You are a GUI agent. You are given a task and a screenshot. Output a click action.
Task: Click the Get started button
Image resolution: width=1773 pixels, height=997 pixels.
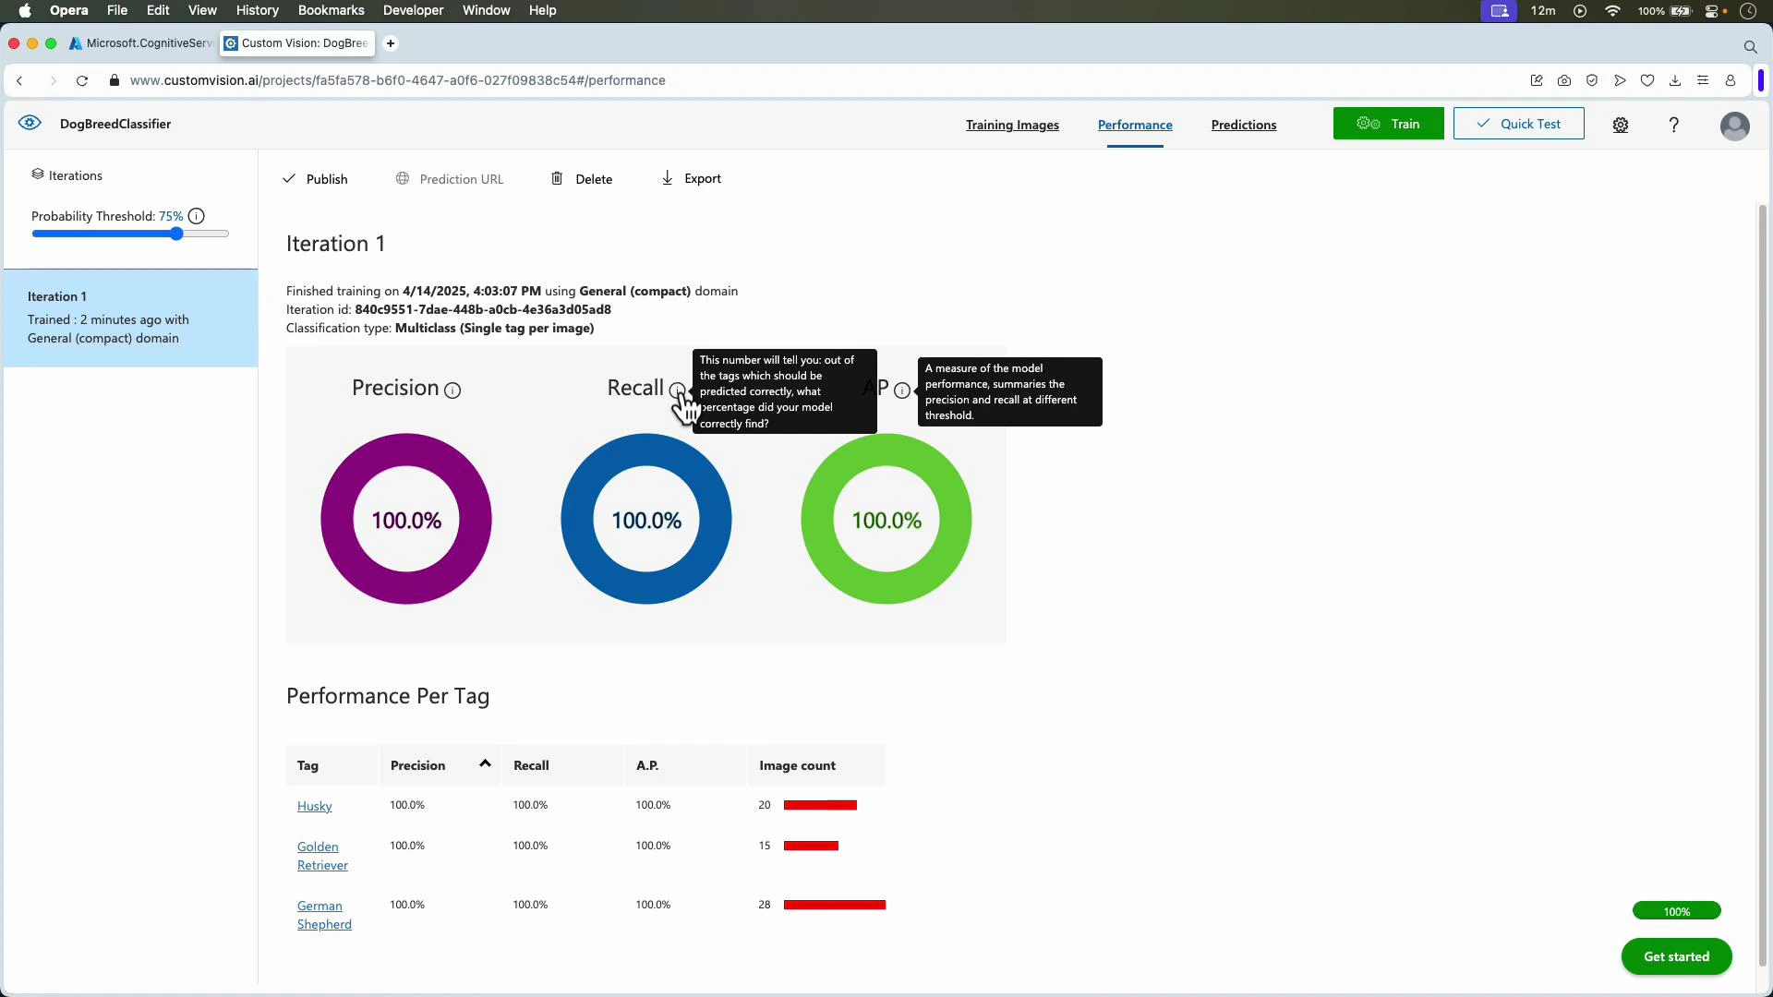point(1676,956)
